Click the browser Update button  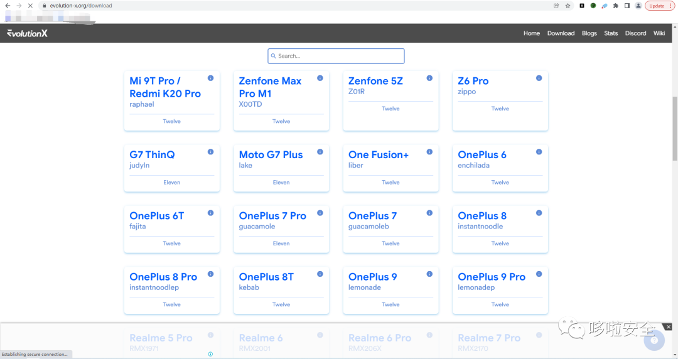point(659,6)
